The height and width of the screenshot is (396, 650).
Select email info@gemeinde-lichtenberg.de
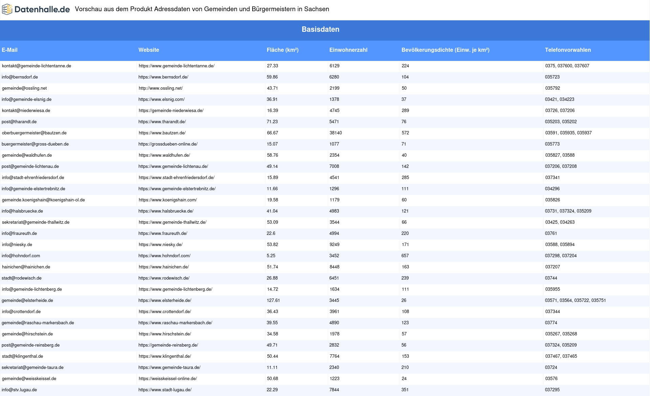32,289
